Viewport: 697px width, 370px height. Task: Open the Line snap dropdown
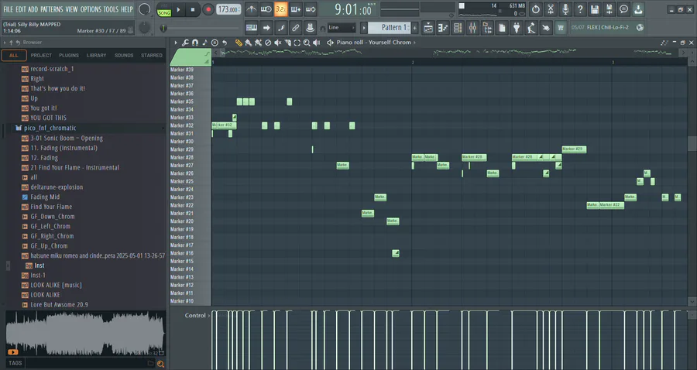click(342, 28)
